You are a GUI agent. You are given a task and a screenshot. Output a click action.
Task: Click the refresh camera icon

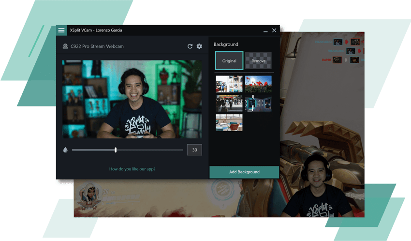pyautogui.click(x=190, y=46)
